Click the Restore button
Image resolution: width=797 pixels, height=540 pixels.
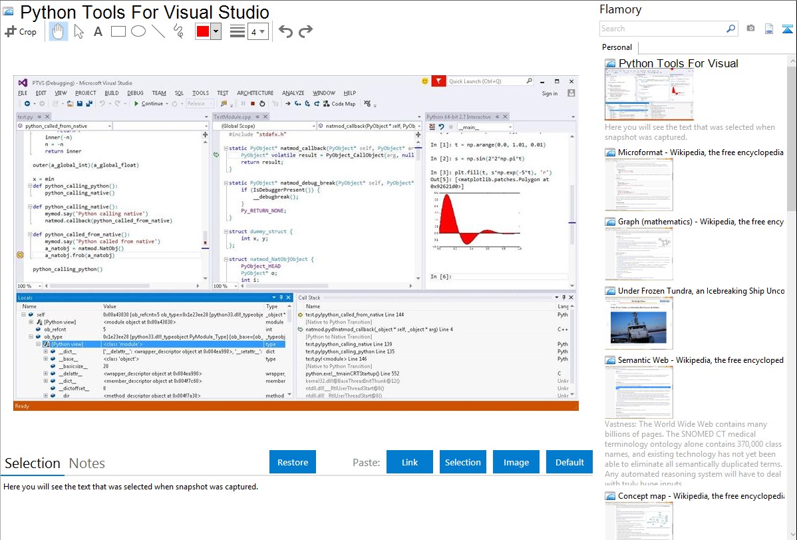(293, 462)
